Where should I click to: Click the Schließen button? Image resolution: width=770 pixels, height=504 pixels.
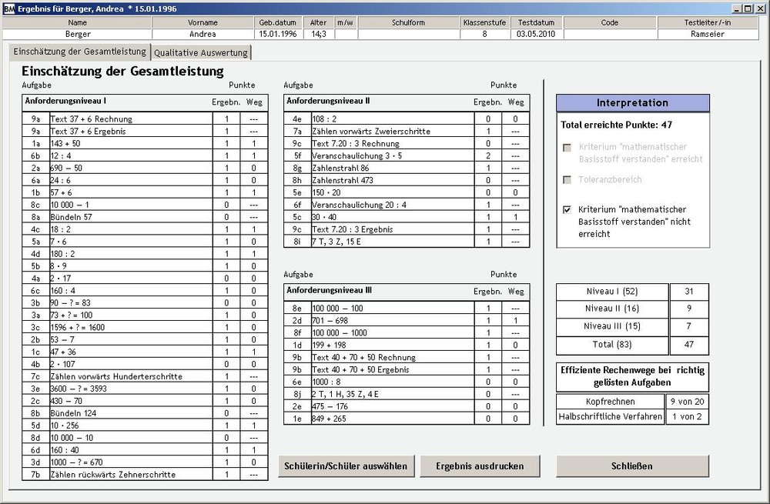pos(632,466)
